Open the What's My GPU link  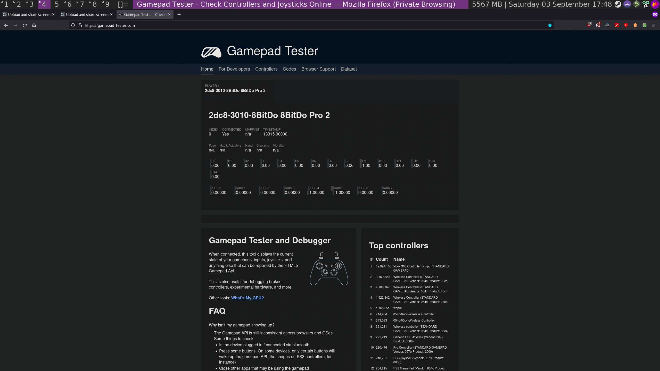pyautogui.click(x=247, y=298)
